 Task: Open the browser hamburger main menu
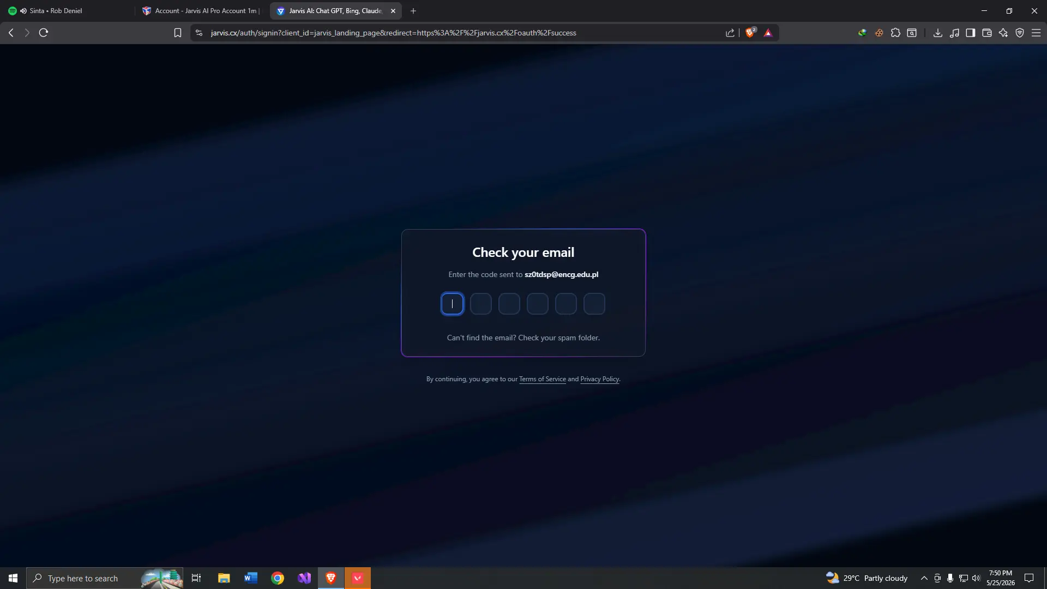1036,33
